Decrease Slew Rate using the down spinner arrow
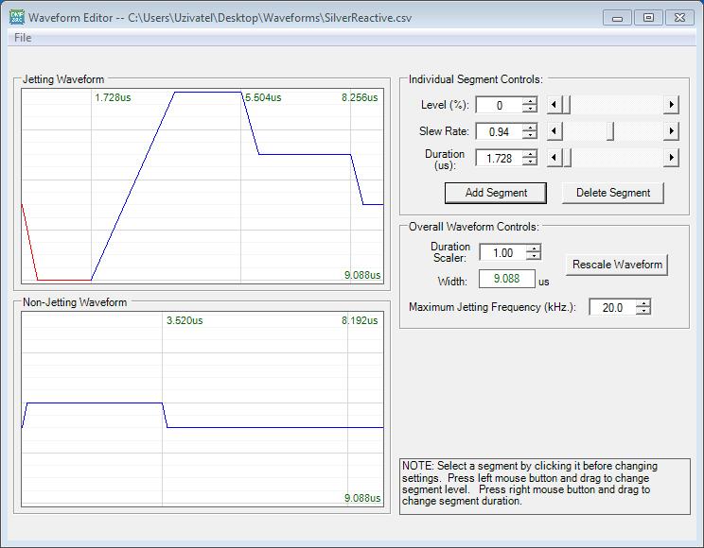Image resolution: width=704 pixels, height=548 pixels. tap(530, 135)
